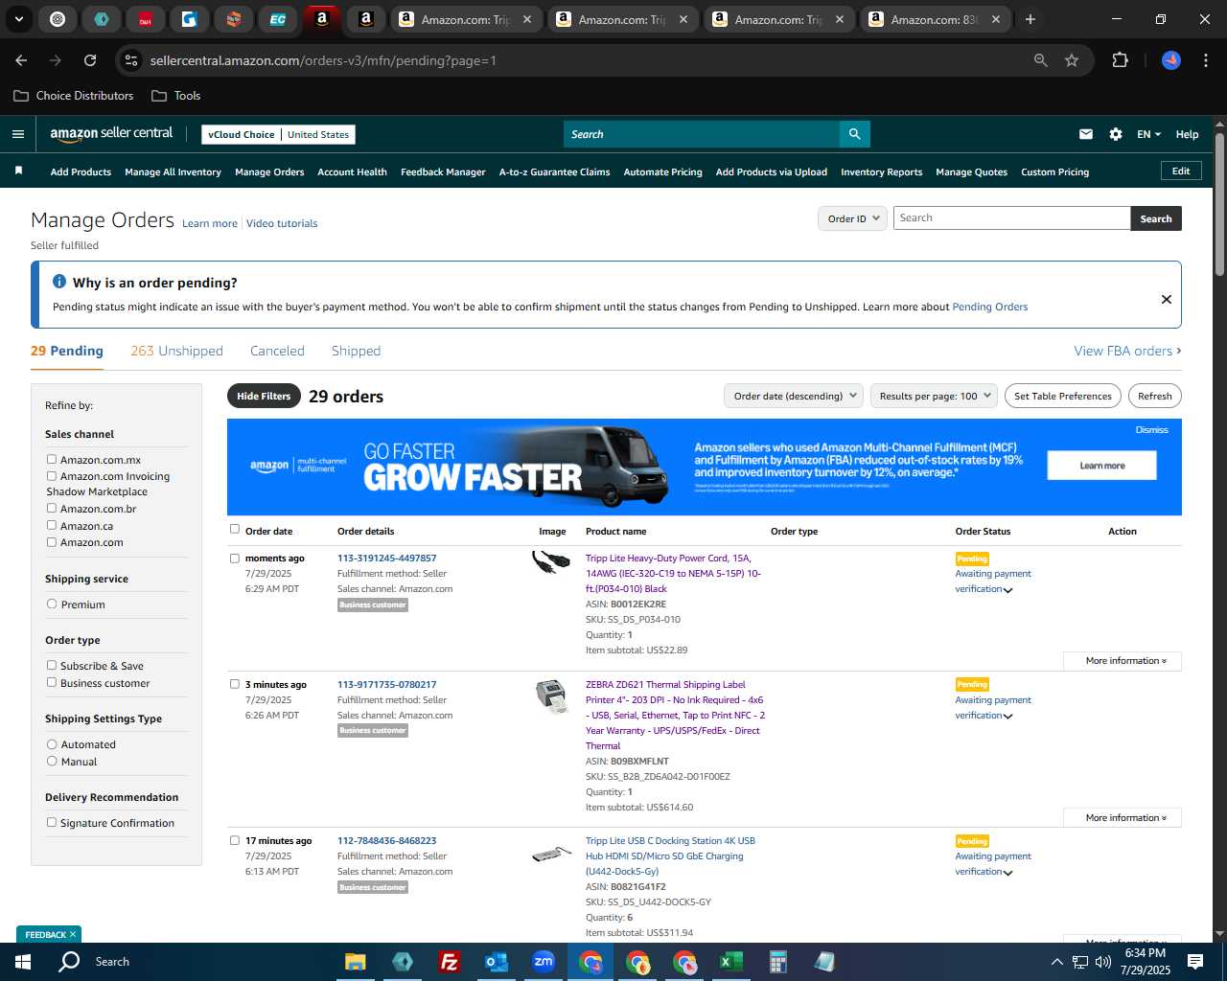This screenshot has height=981, width=1227.
Task: Open the tab search dropdown arrow
Action: tap(18, 19)
